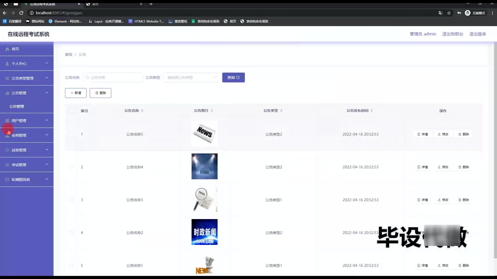Click the 查询 search button
The image size is (497, 279).
pos(233,78)
